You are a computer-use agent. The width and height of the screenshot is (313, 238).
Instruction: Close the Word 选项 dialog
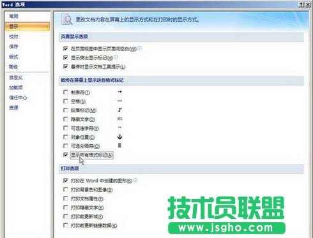point(308,4)
